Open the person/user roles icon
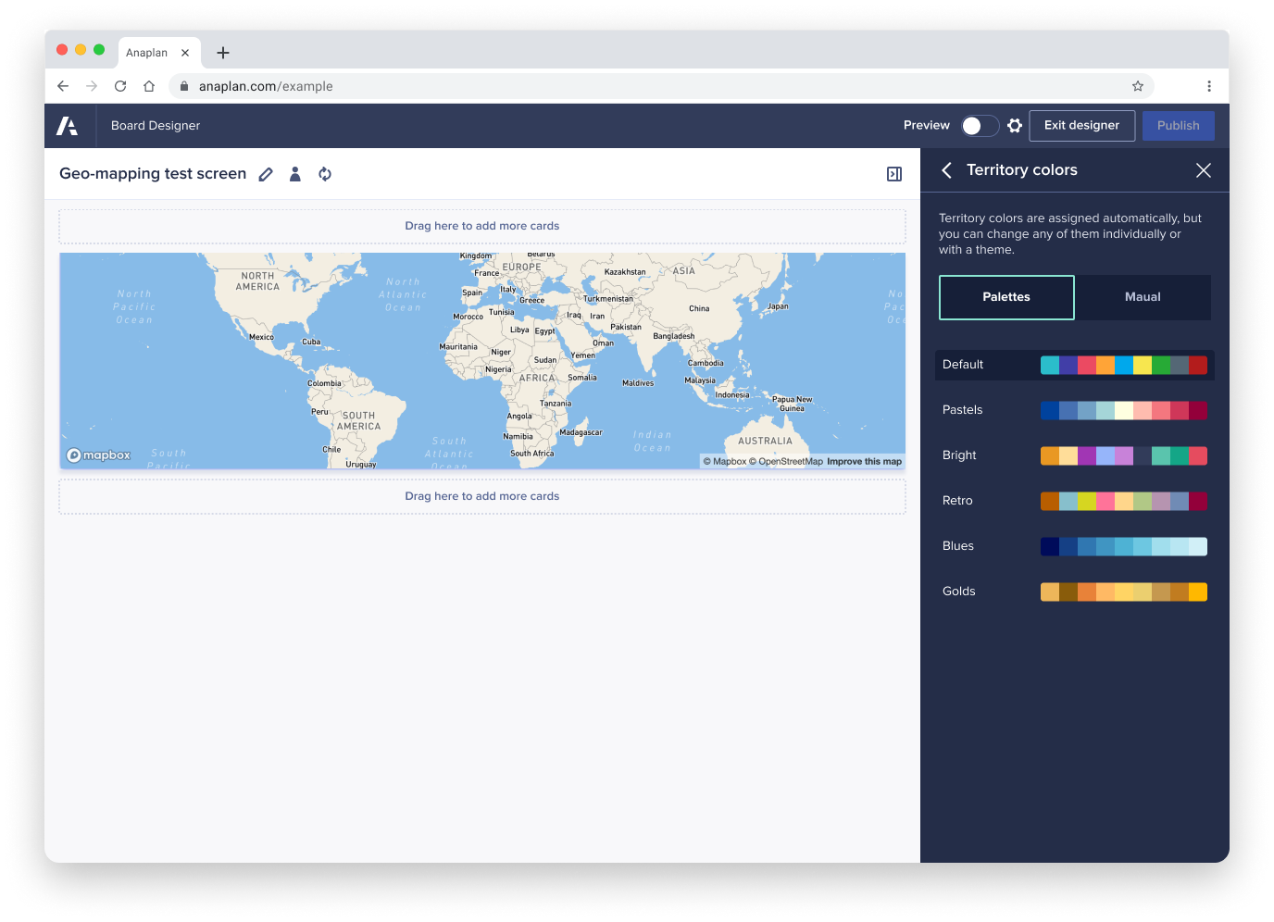The height and width of the screenshot is (922, 1274). (x=295, y=174)
